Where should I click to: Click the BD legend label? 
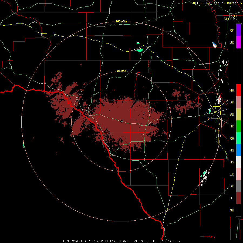click(232, 114)
